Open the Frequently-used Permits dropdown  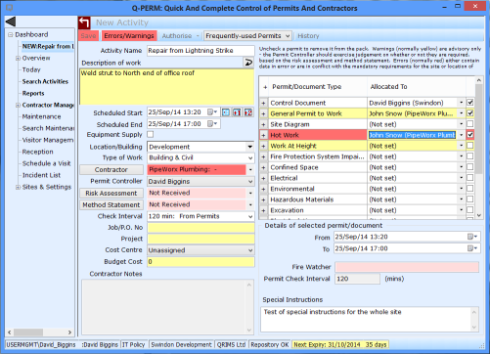(x=288, y=36)
